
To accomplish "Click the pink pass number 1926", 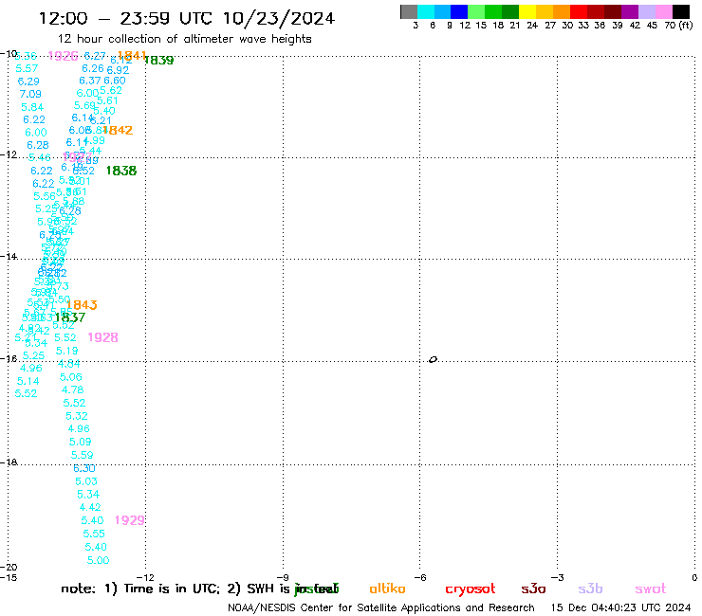I will (64, 56).
